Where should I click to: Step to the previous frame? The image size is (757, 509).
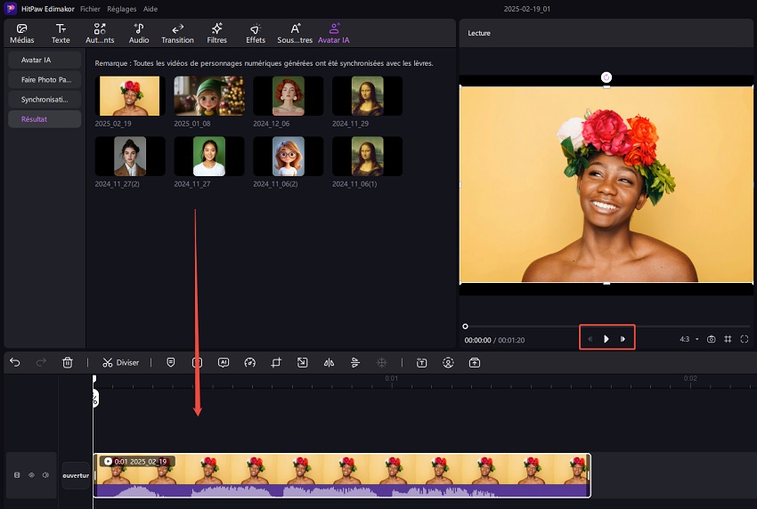(x=590, y=339)
